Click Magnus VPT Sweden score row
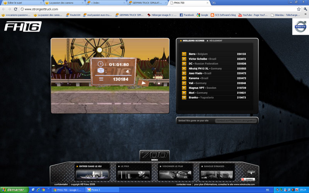 pyautogui.click(x=214, y=88)
